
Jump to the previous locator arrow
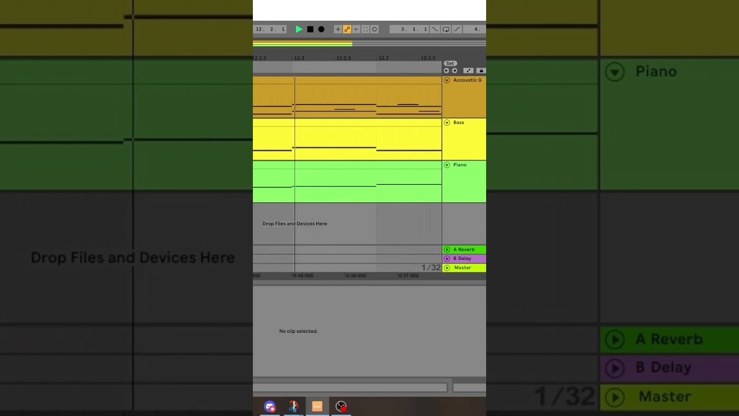click(446, 70)
